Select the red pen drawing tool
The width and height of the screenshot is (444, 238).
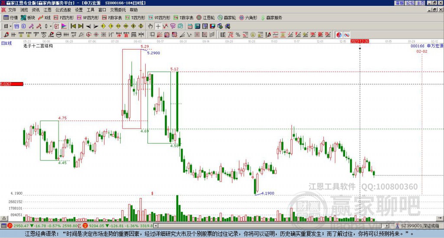[x=6, y=35]
